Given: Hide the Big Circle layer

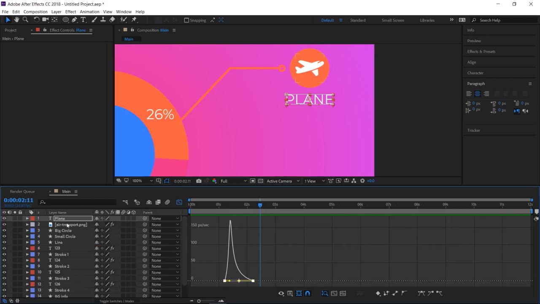Looking at the screenshot, I should pos(4,231).
